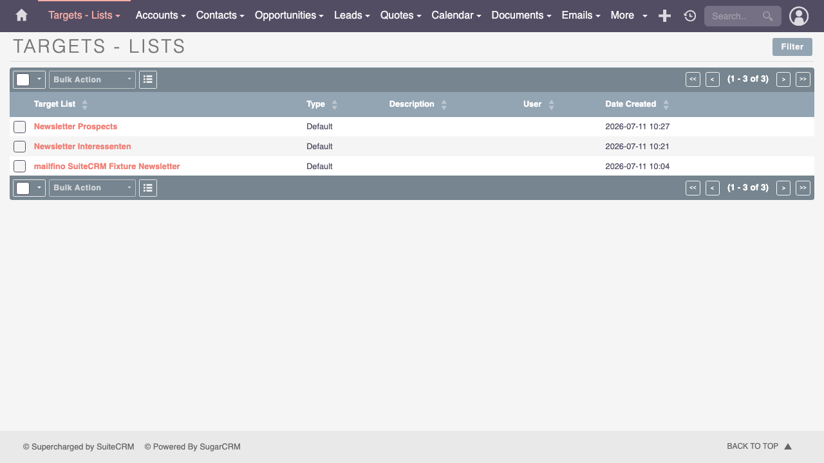This screenshot has height=463, width=824.
Task: Click the Date Created column header
Action: 631,104
